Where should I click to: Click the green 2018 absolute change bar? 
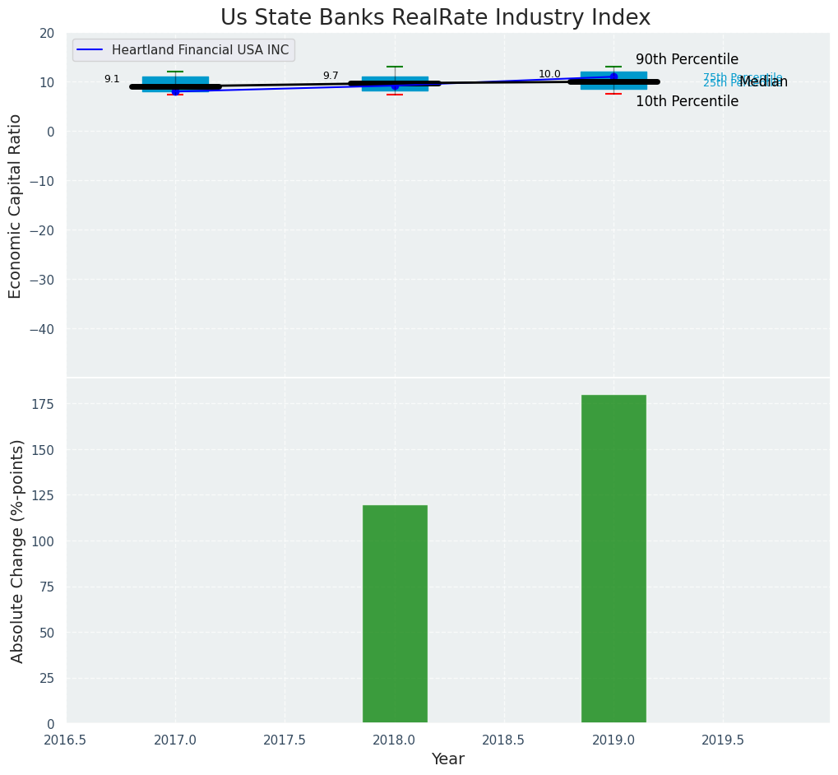[395, 614]
